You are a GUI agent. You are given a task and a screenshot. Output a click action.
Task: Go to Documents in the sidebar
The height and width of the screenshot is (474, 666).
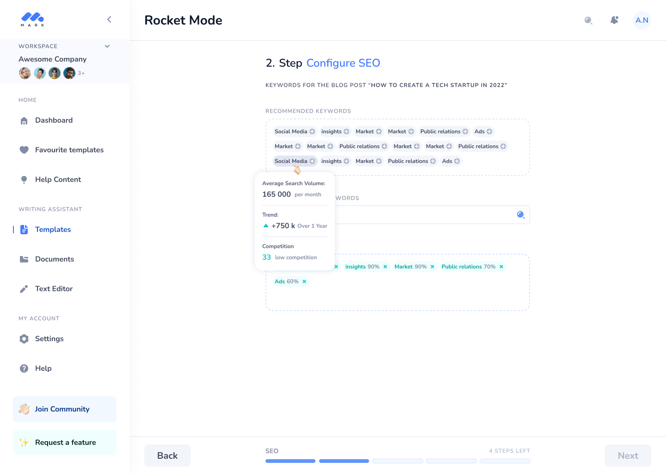(x=54, y=259)
